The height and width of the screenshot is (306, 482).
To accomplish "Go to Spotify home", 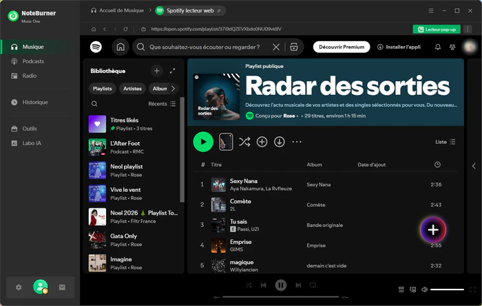I will 120,47.
